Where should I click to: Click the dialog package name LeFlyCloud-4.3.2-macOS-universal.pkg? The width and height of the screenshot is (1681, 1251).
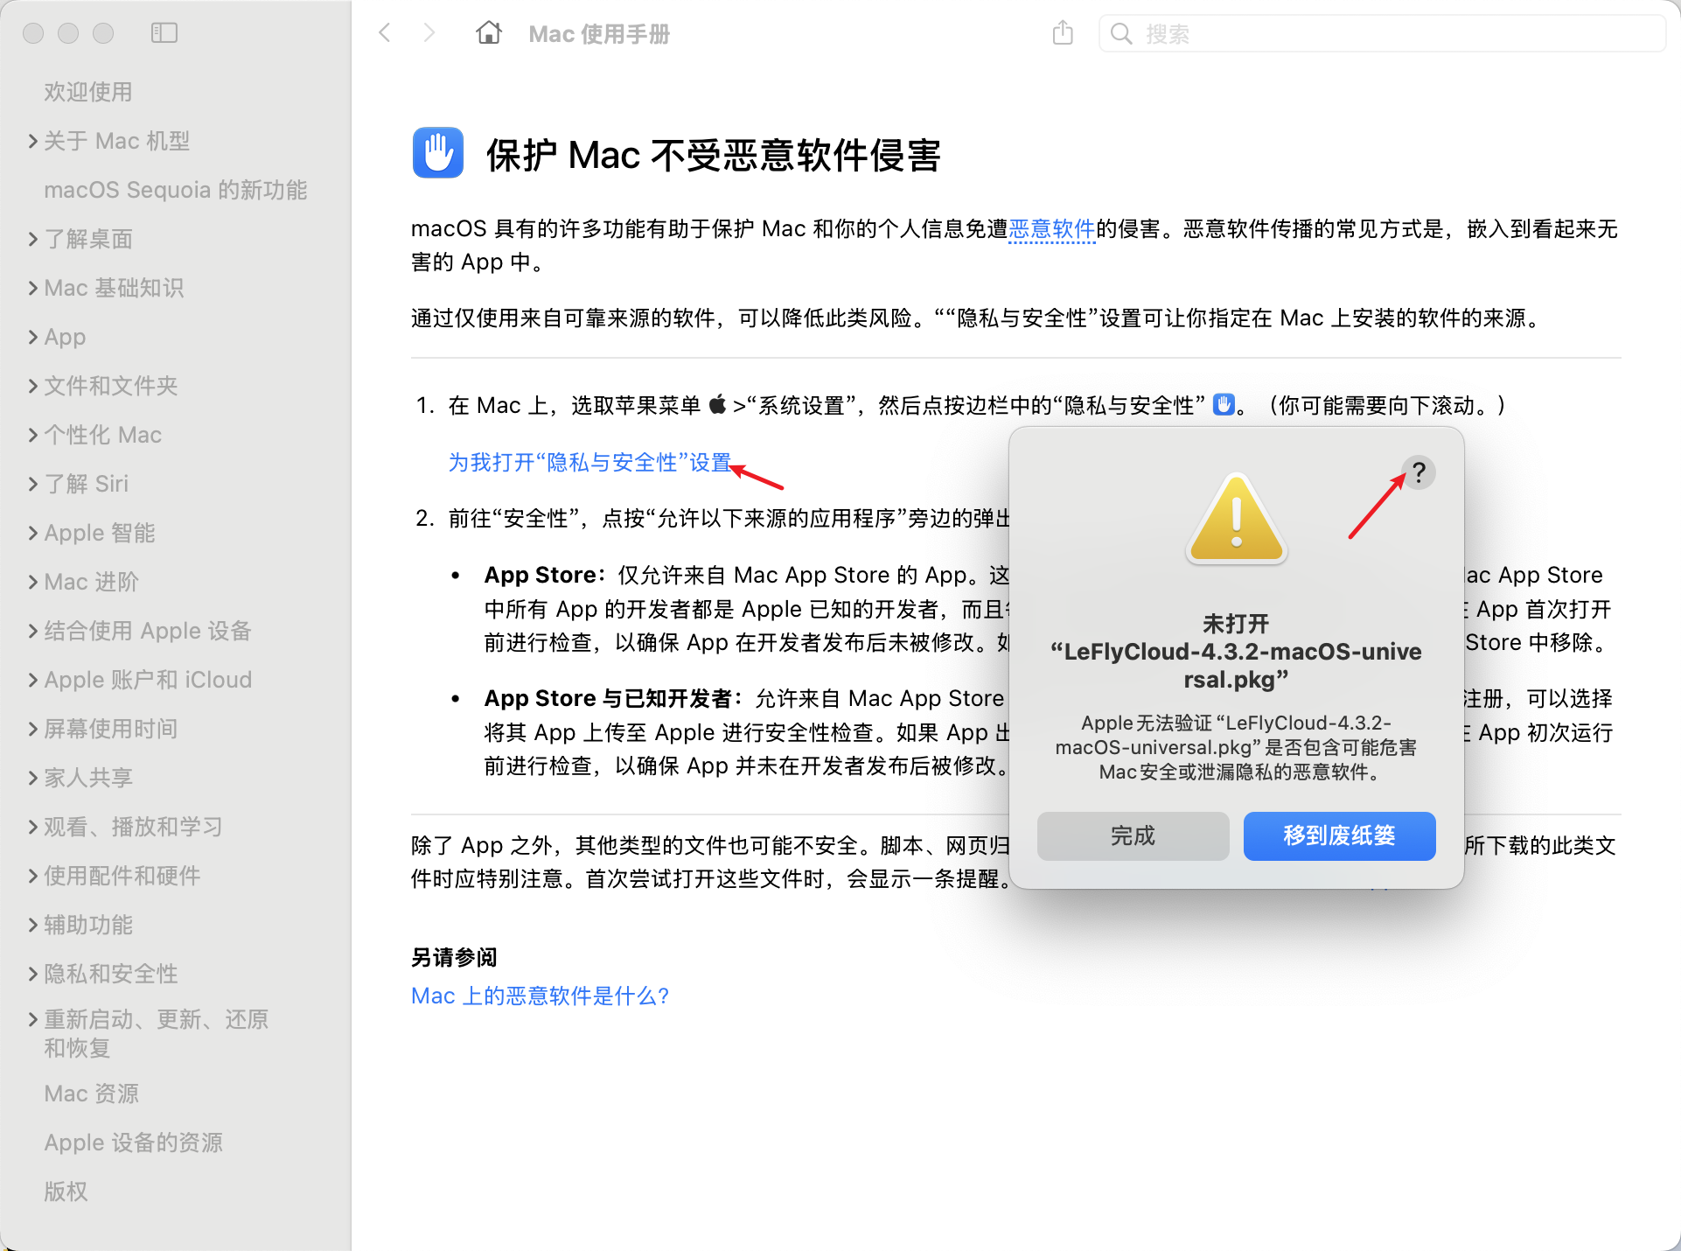tap(1236, 665)
